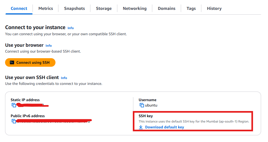Show the History tab
Viewport: 268px width, 142px height.
214,9
